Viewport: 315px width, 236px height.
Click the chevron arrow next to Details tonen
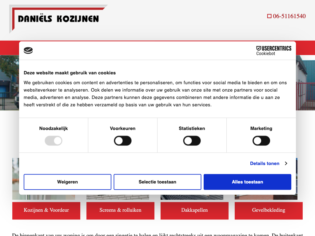[x=286, y=163]
